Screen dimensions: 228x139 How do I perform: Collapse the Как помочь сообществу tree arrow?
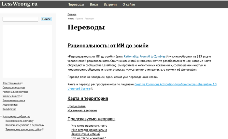[1, 116]
